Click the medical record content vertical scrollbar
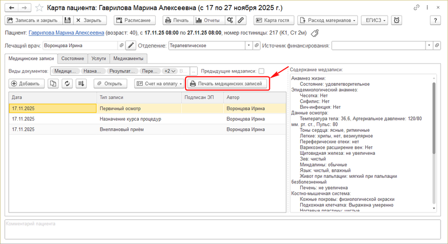Screen dimensions: 448x244 (x=433, y=118)
